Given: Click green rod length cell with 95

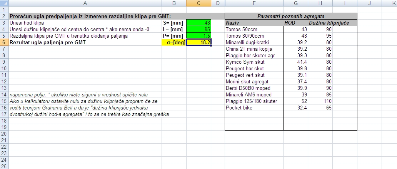Looking at the screenshot, I should (x=198, y=29).
